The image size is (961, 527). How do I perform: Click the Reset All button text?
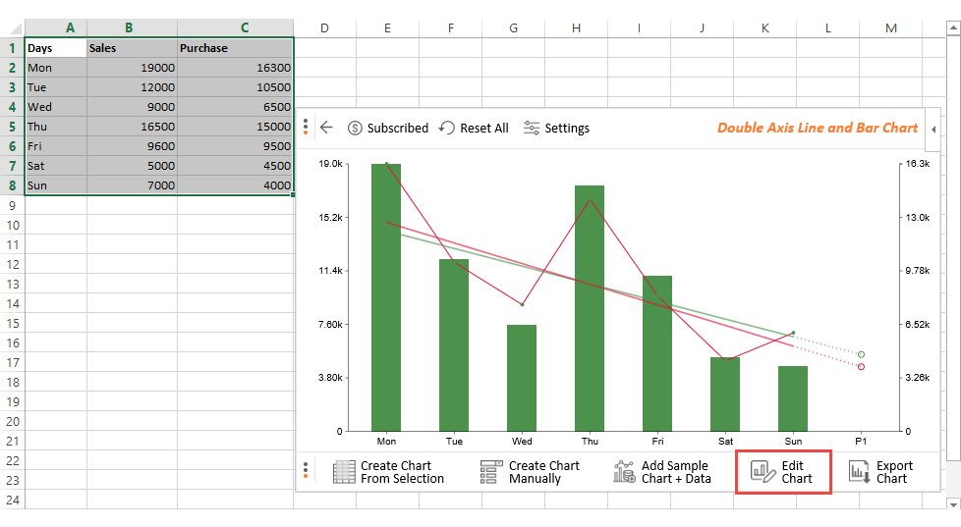[x=484, y=128]
